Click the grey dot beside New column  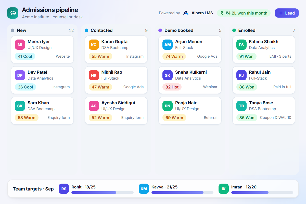[x=12, y=30]
